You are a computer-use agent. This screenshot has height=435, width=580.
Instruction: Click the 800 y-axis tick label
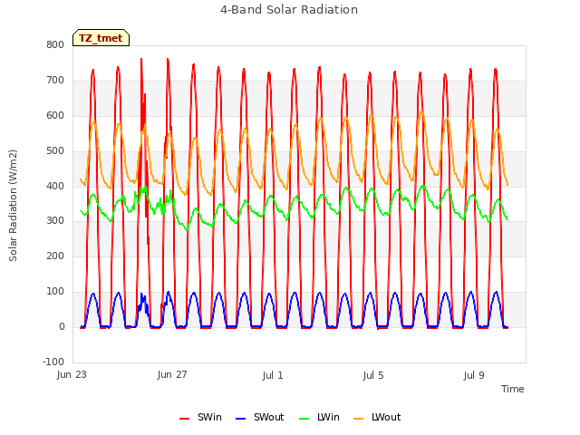(x=55, y=44)
